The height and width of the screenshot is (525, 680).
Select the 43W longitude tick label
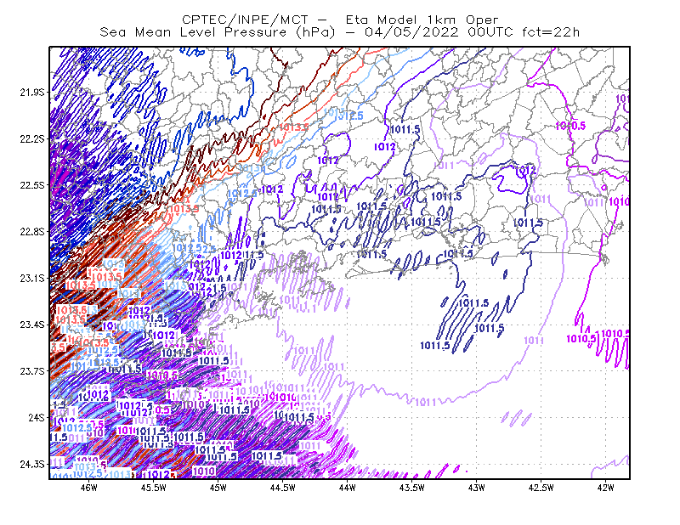click(476, 488)
